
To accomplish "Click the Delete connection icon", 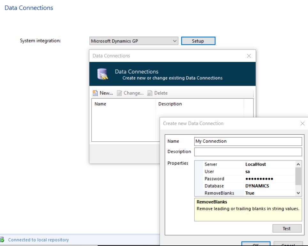I will [x=150, y=93].
